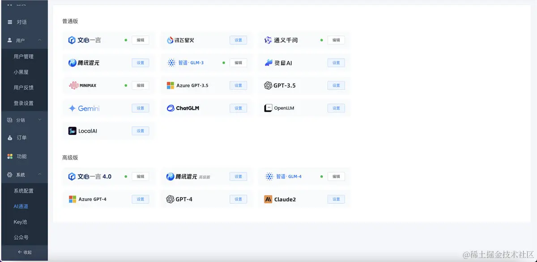The image size is (537, 262).
Task: Click the 智谱 GLM-4 logo icon
Action: 269,176
